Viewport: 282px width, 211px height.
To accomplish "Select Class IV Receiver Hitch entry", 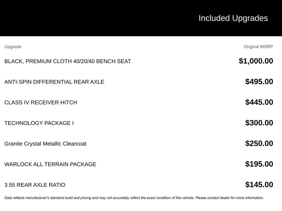I will pos(41,102).
